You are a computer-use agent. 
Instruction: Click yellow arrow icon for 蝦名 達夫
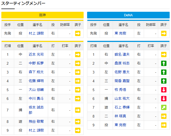tap(164, 55)
